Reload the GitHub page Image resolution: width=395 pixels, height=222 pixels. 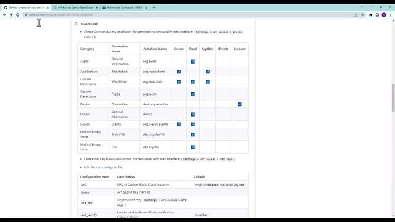18,15
